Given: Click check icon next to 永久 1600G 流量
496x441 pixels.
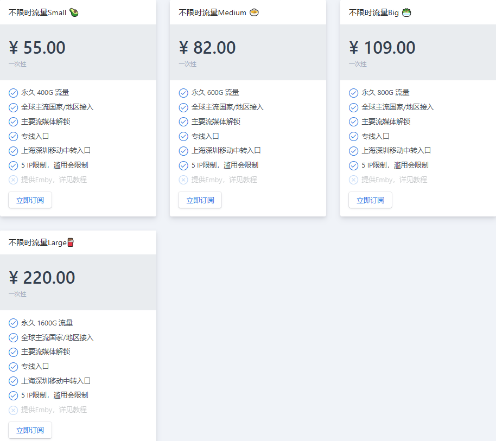Looking at the screenshot, I should click(13, 323).
